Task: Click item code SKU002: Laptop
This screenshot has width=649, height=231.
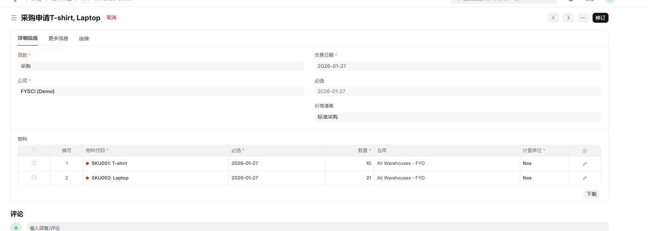Action: coord(110,178)
